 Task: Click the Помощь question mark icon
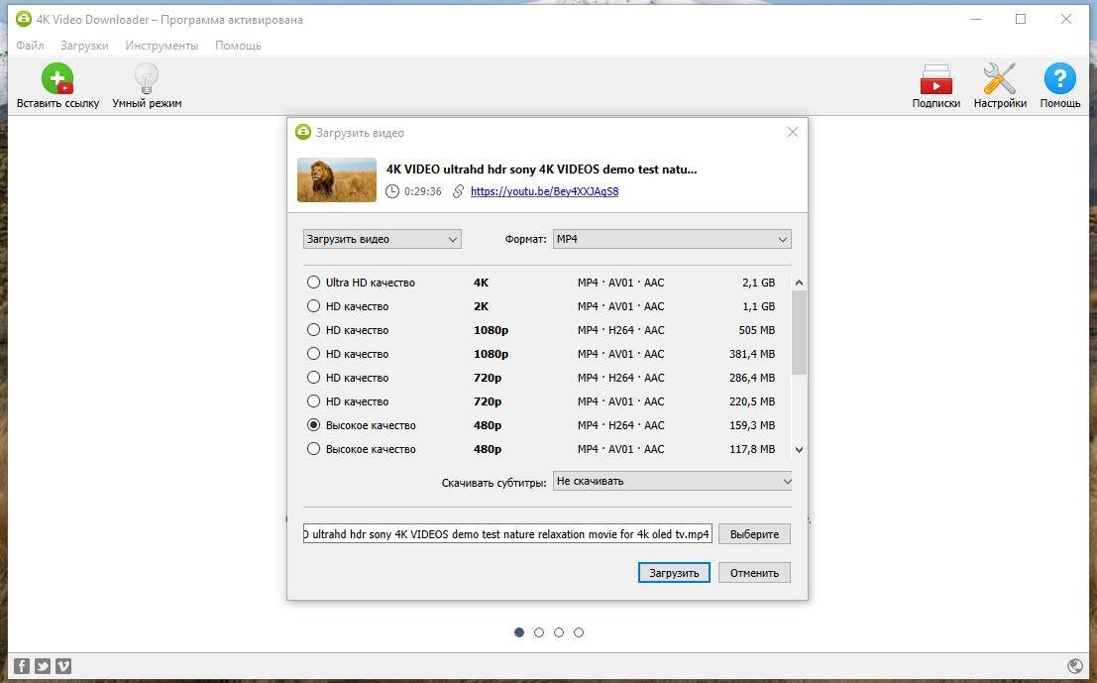click(x=1060, y=78)
